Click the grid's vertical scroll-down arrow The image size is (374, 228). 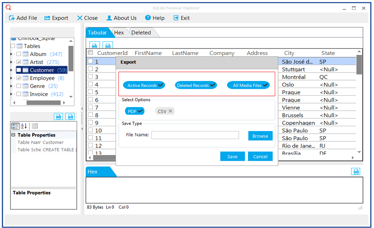point(359,152)
